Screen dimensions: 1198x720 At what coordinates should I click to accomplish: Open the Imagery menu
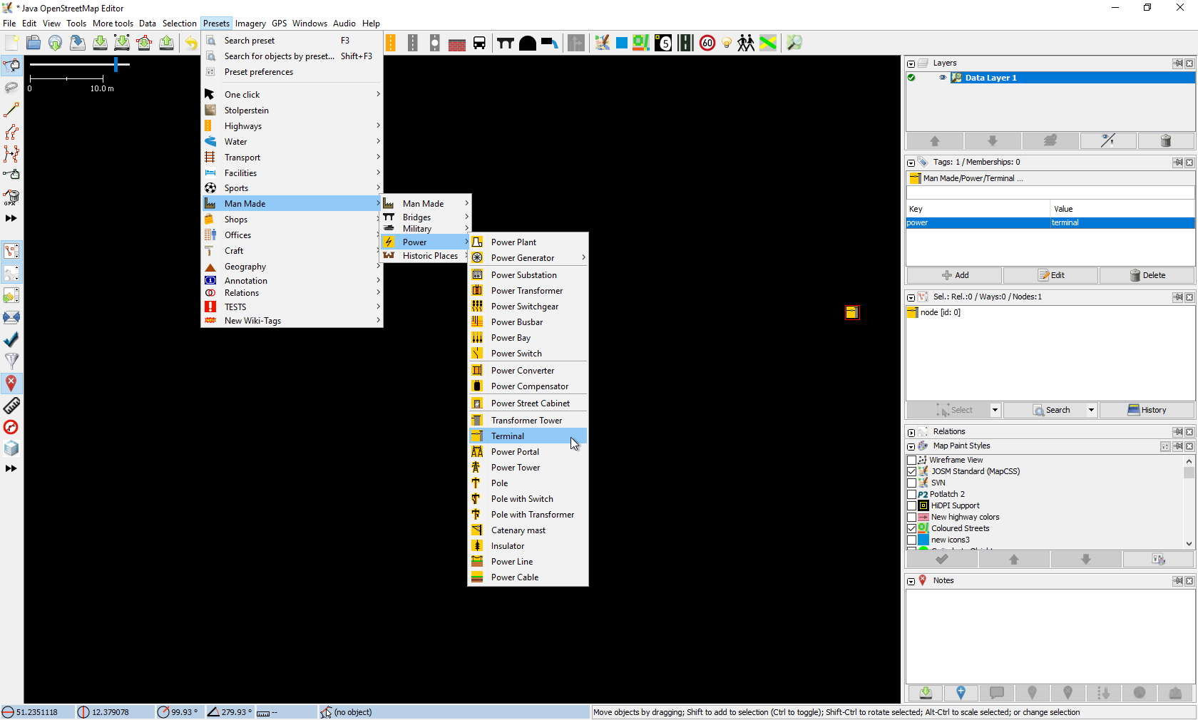coord(250,24)
